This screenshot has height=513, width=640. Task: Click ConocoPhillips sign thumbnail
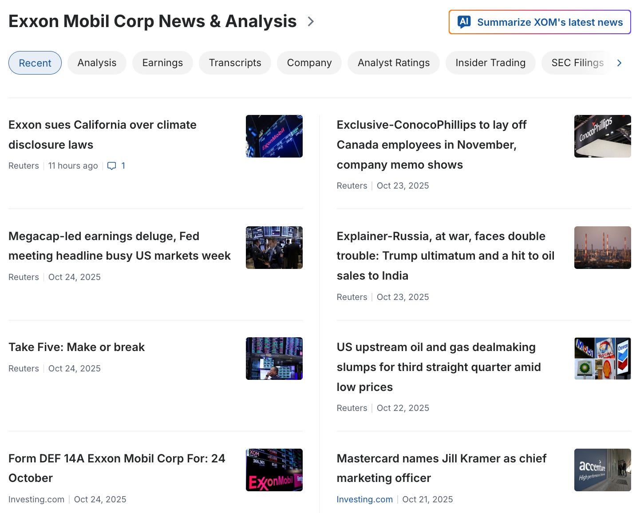[x=603, y=136]
